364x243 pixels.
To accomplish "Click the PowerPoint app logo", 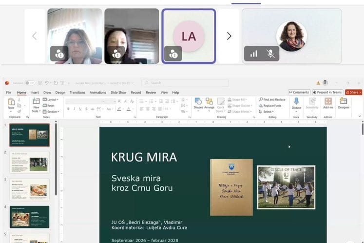I will [x=7, y=83].
